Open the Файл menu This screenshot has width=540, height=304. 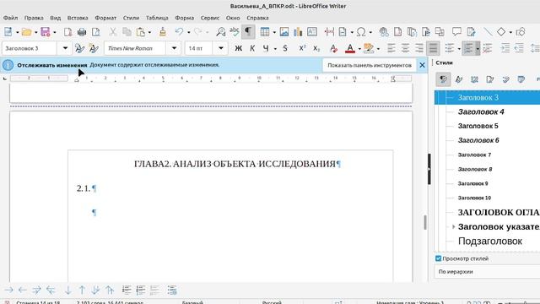10,18
